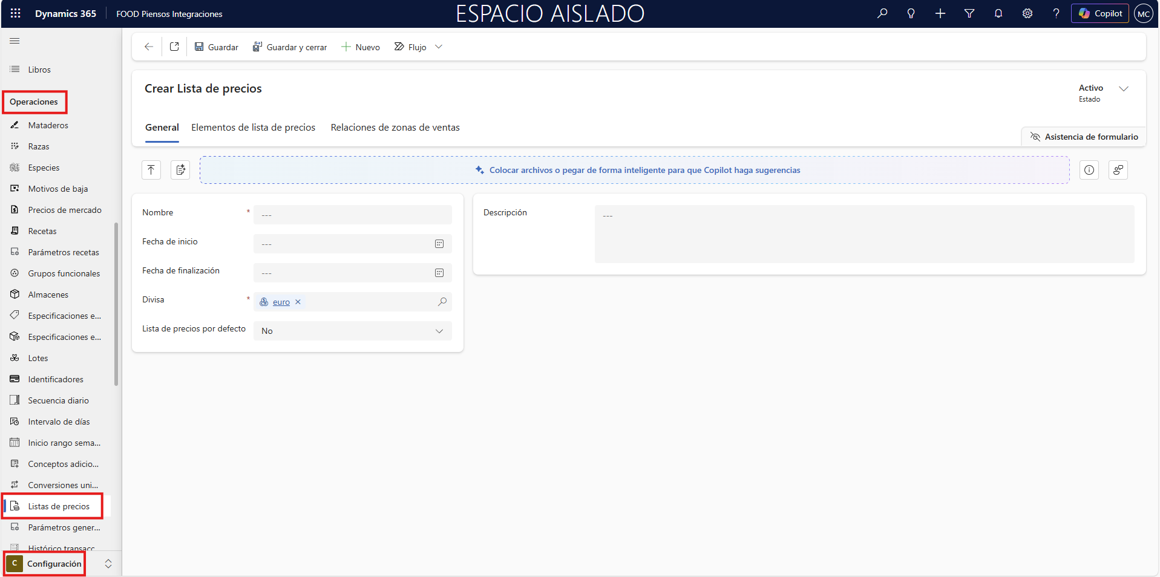Open the notifications bell
The image size is (1160, 577).
pyautogui.click(x=998, y=13)
